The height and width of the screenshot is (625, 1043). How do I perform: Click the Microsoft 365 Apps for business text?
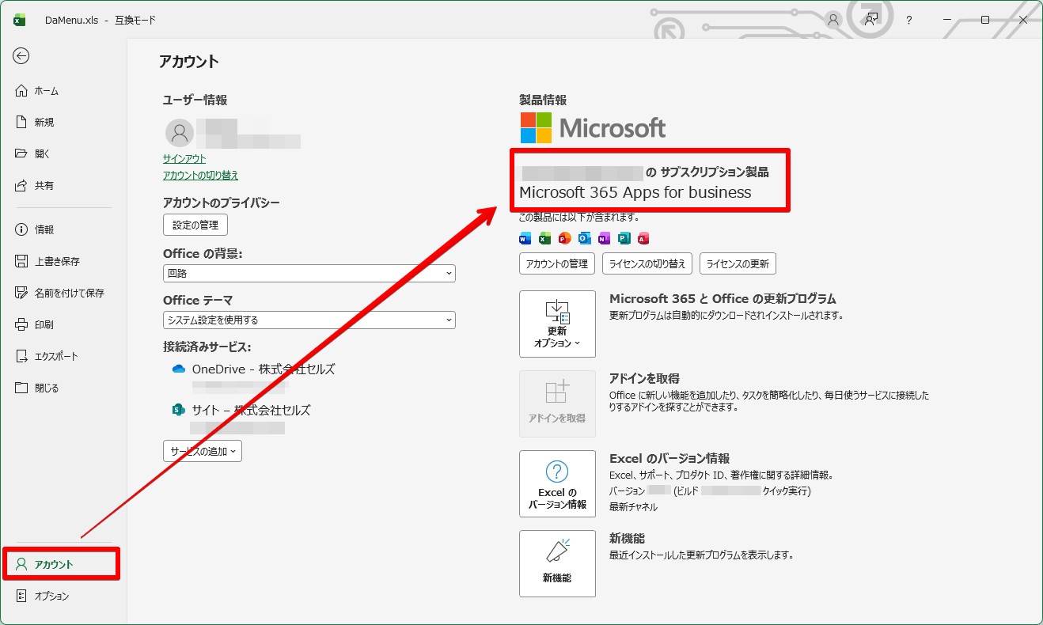[635, 192]
